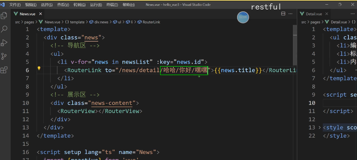This screenshot has width=357, height=160.
Task: Click the lightbulb code action on line 6
Action: click(39, 68)
